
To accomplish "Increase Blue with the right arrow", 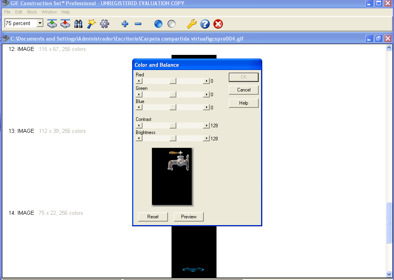I will [206, 107].
